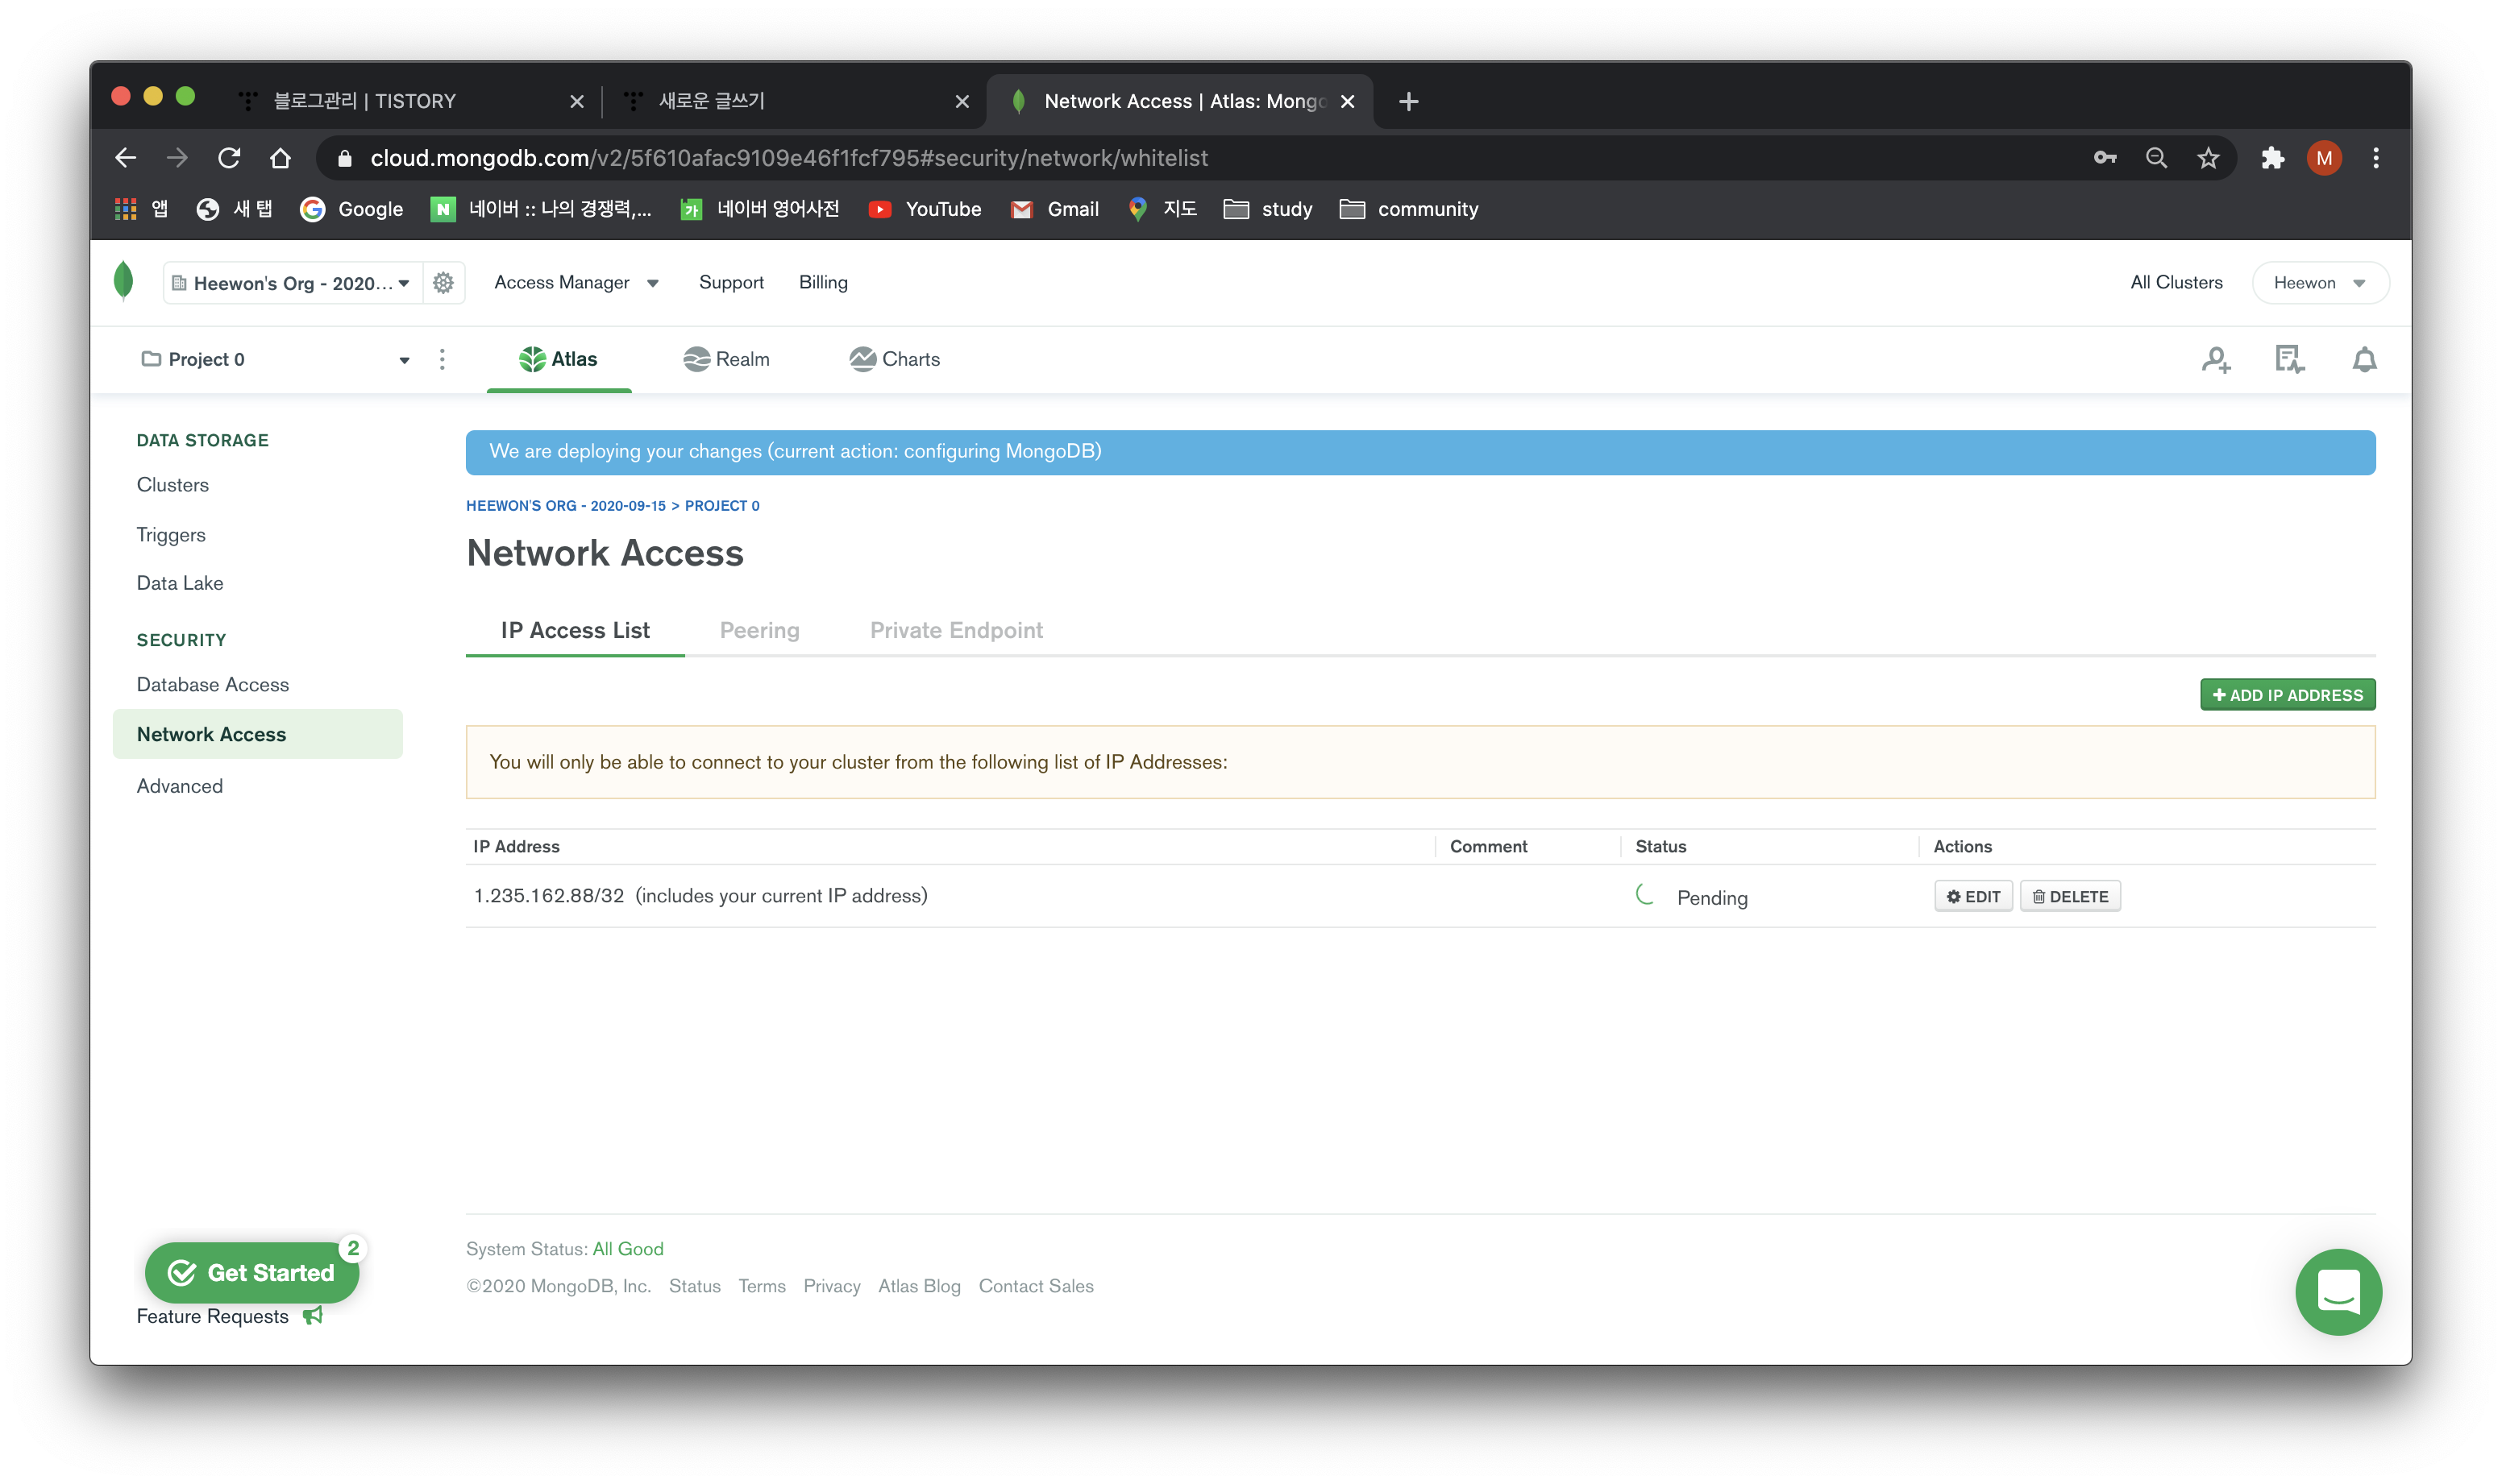Viewport: 2502px width, 1484px height.
Task: Switch to the Private Endpoint tab
Action: click(x=955, y=630)
